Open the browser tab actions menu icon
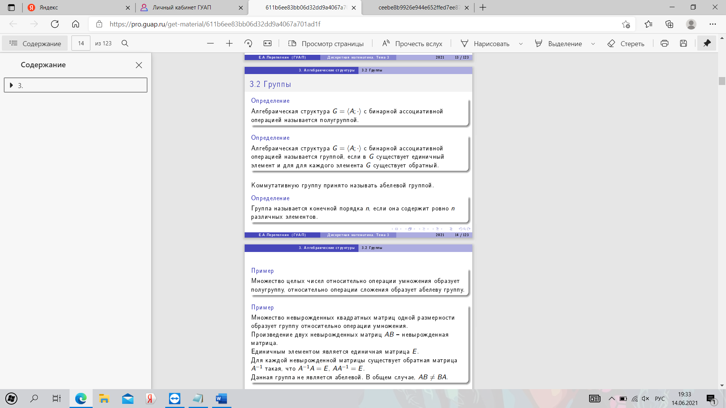726x408 pixels. [x=11, y=8]
